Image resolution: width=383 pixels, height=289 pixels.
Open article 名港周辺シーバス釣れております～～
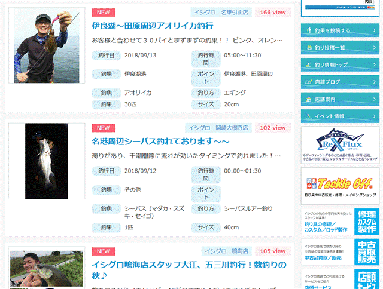tap(160, 142)
